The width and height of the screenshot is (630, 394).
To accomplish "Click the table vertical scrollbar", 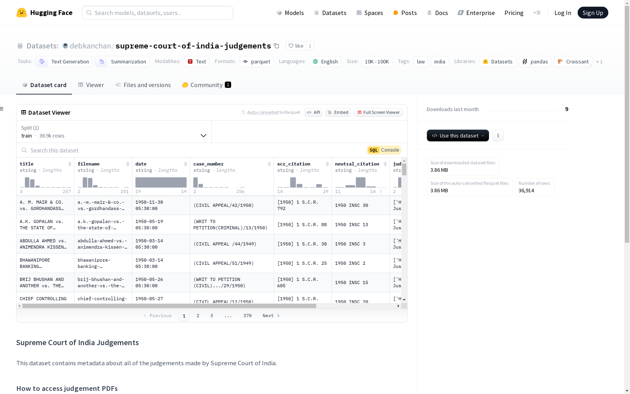I will tap(404, 169).
